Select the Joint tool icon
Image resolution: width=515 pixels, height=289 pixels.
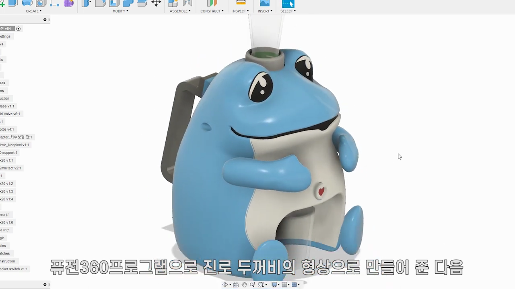point(187,3)
